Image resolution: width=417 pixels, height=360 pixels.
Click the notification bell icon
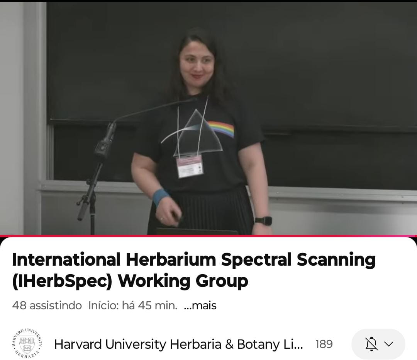[x=371, y=344]
